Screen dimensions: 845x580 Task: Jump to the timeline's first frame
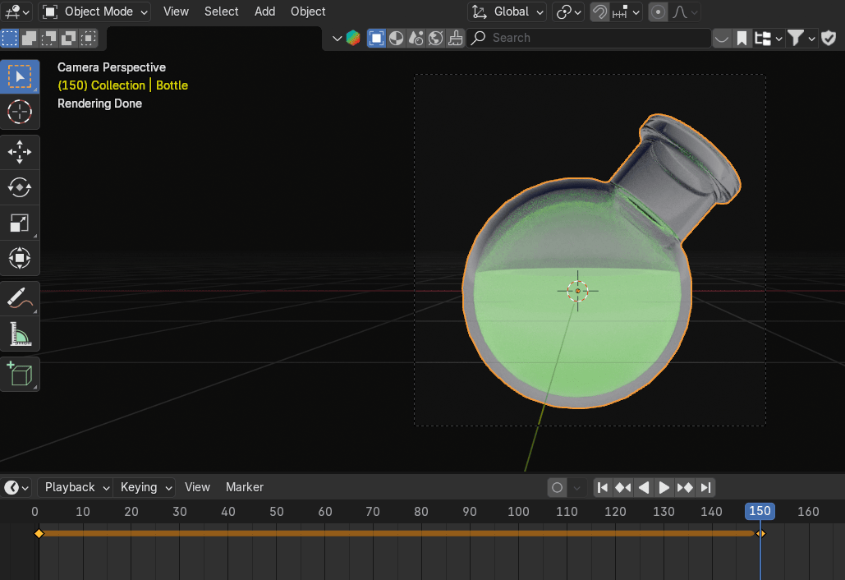pyautogui.click(x=603, y=487)
